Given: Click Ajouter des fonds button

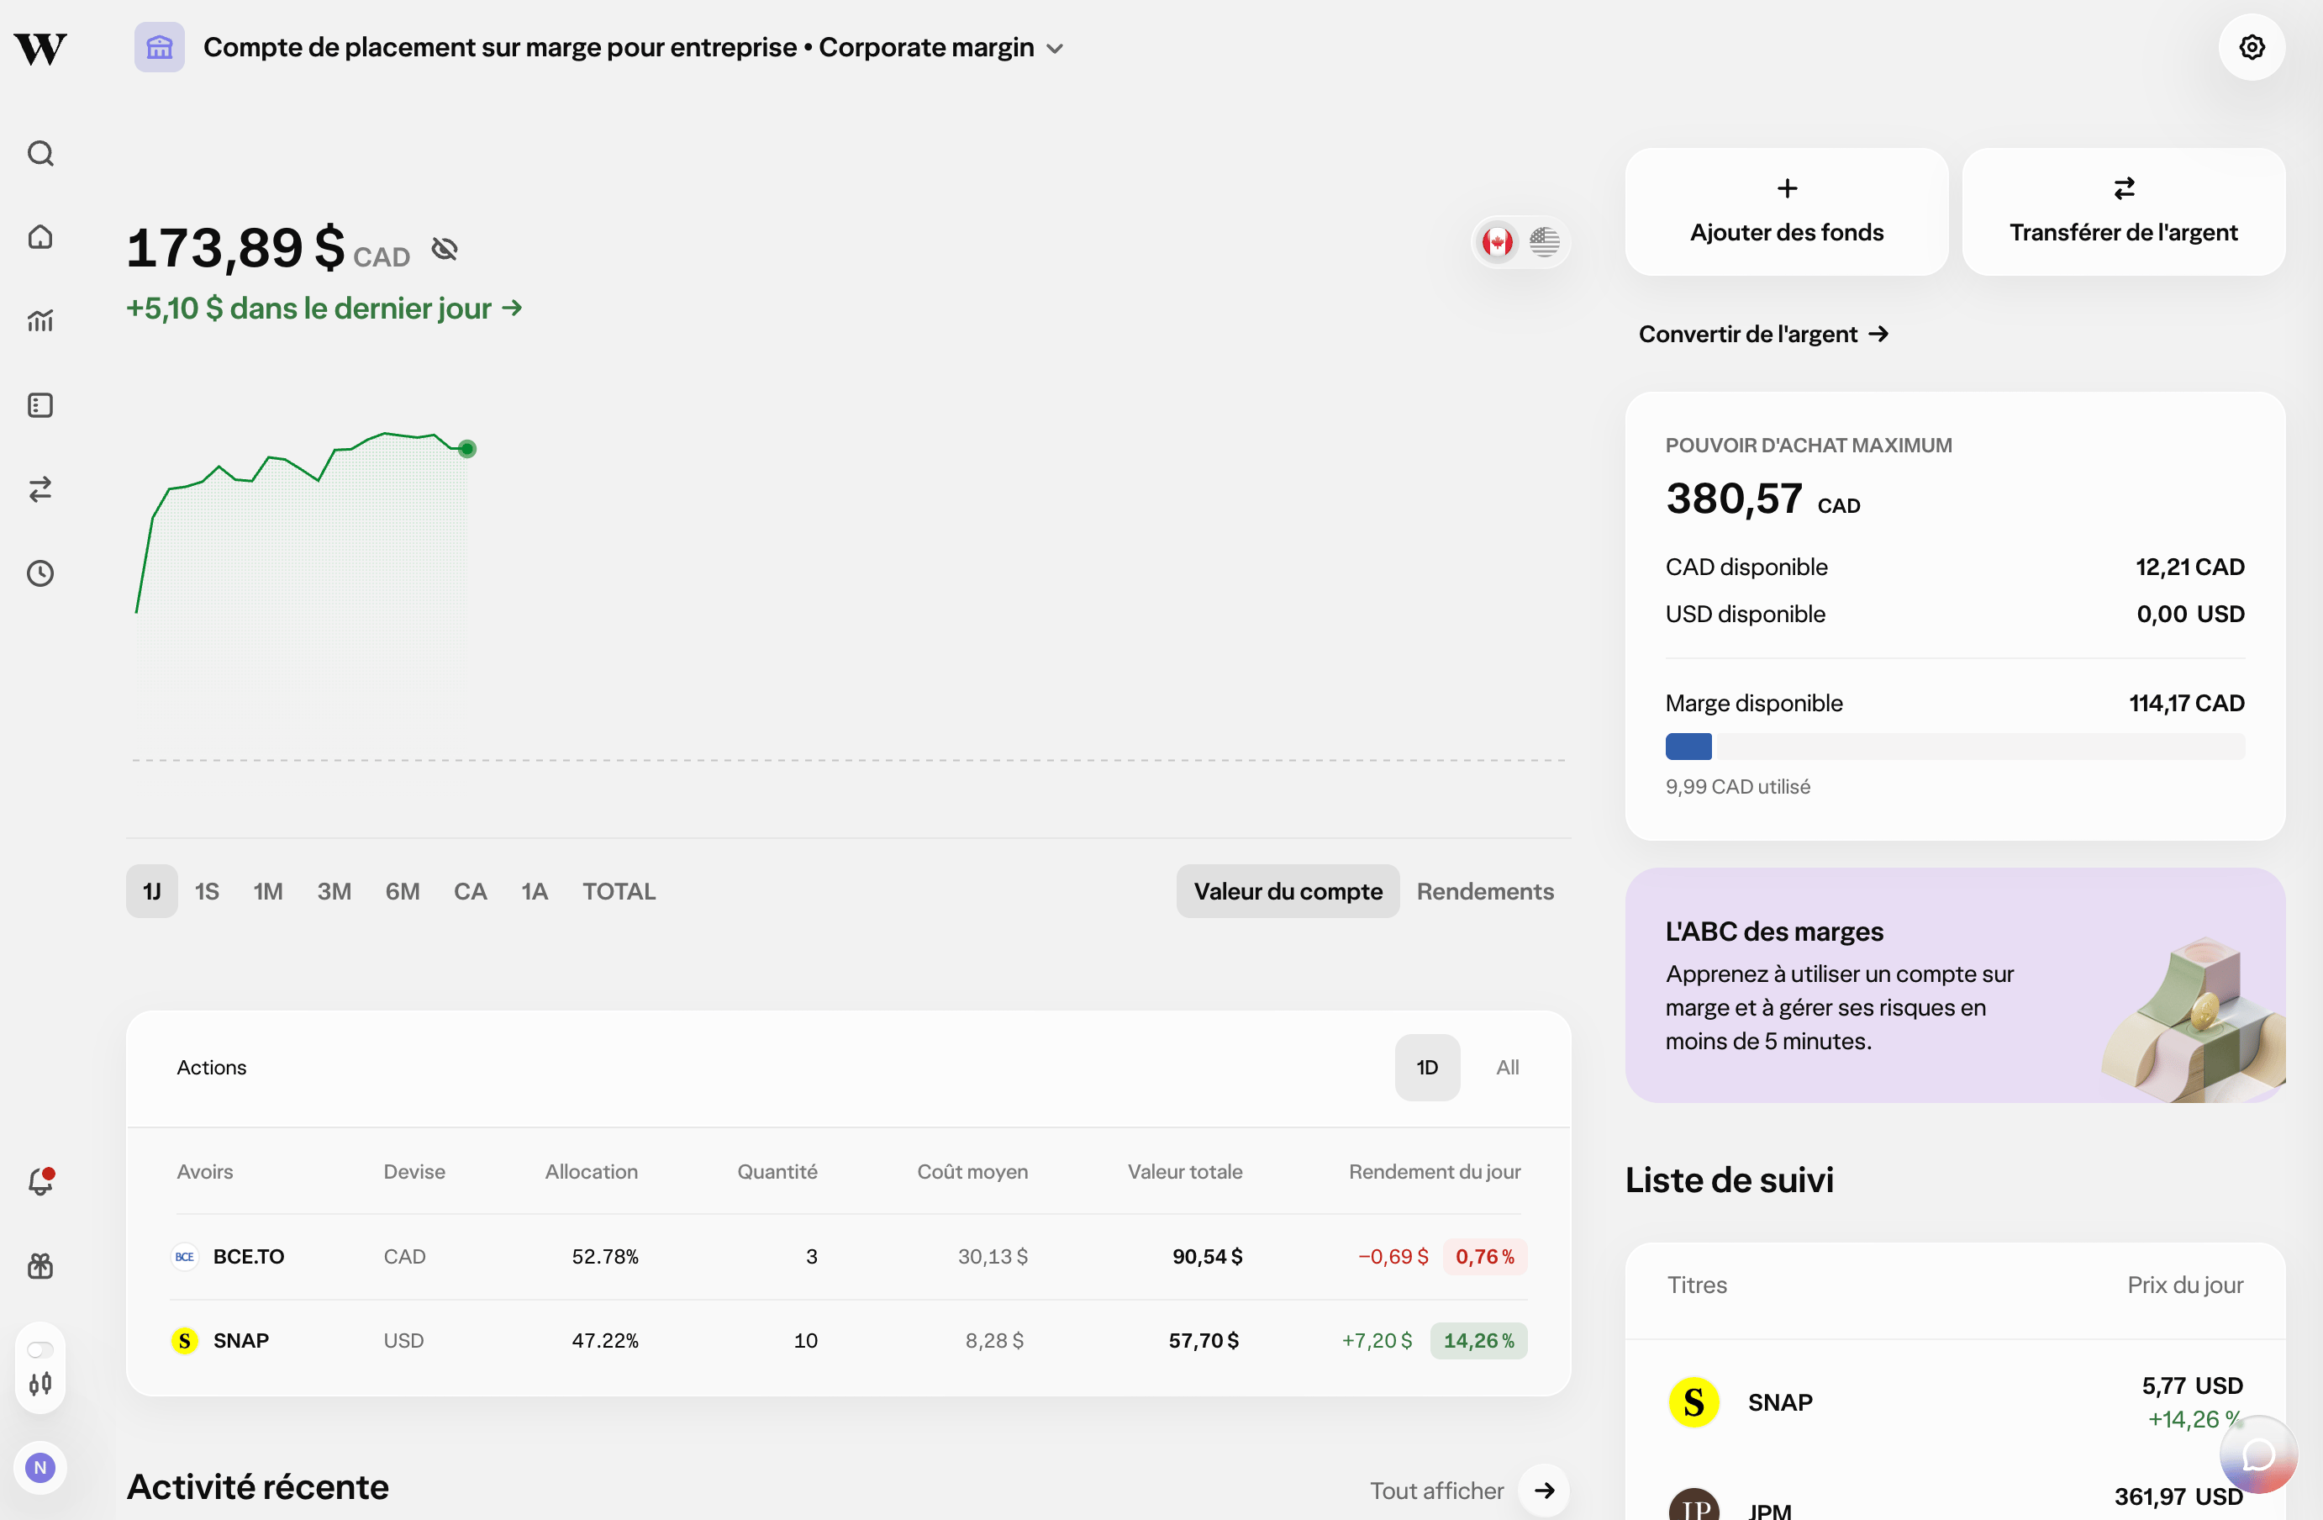Looking at the screenshot, I should pos(1786,212).
